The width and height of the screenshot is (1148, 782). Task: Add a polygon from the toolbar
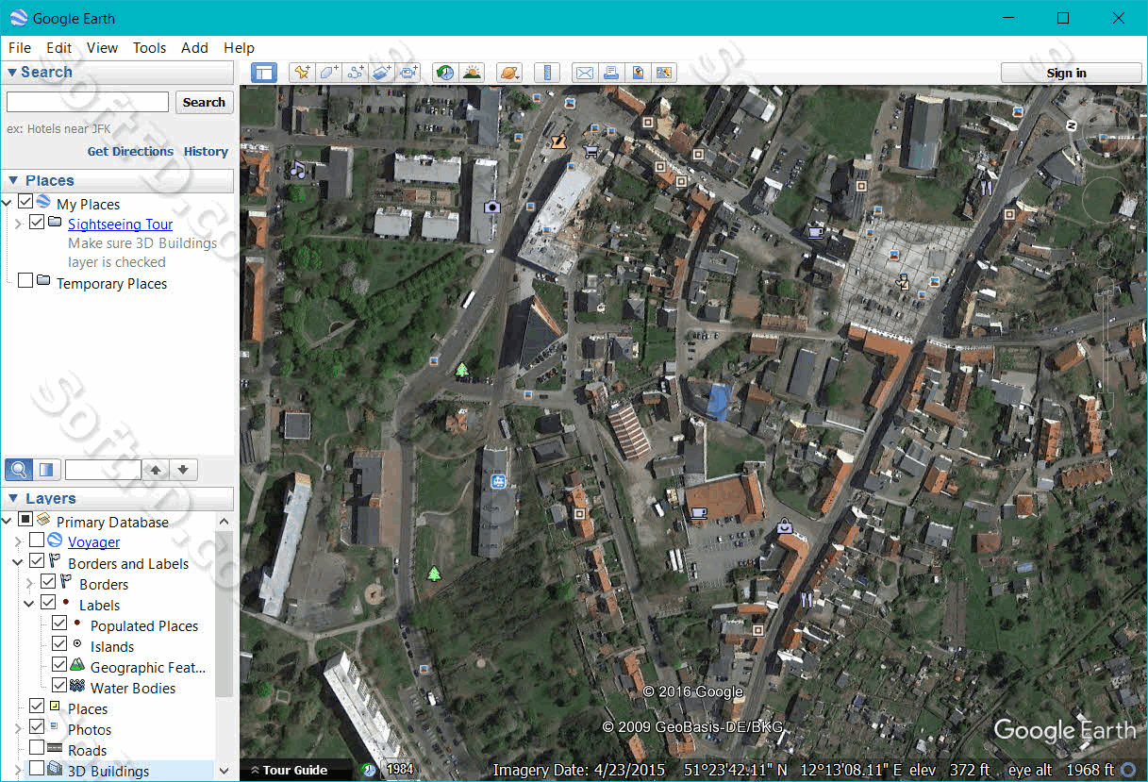[328, 73]
